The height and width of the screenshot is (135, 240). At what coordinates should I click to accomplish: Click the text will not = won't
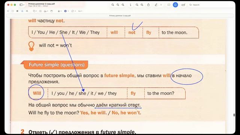click(x=55, y=45)
